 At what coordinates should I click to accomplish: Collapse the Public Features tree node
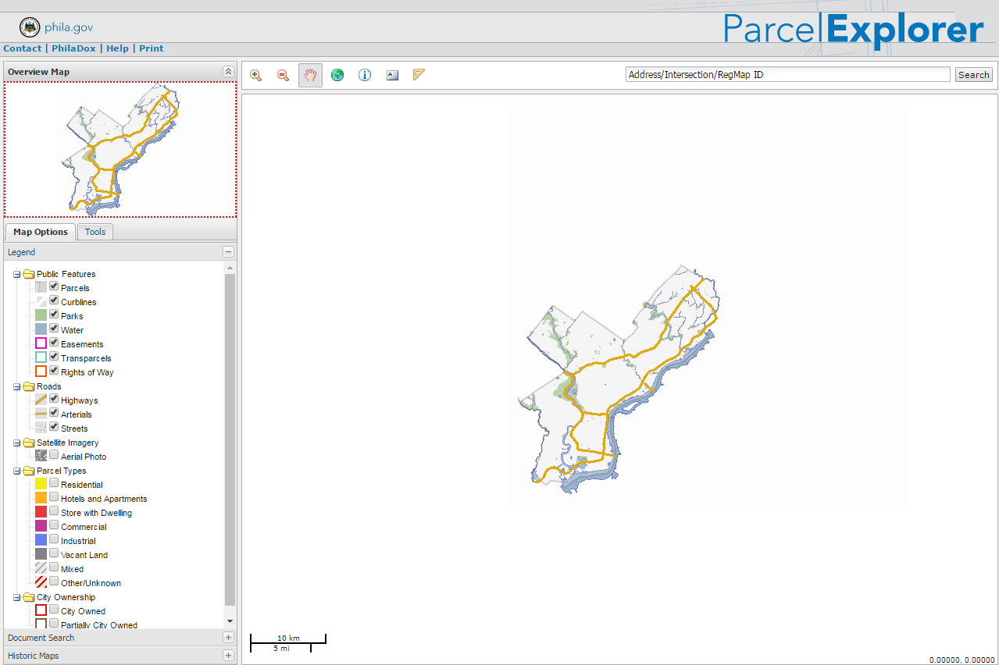[x=16, y=275]
